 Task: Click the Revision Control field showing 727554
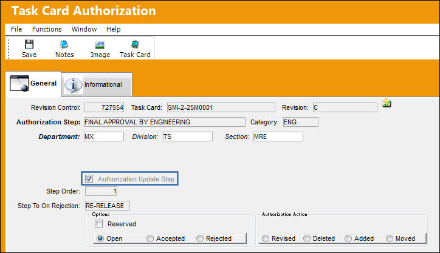[104, 107]
